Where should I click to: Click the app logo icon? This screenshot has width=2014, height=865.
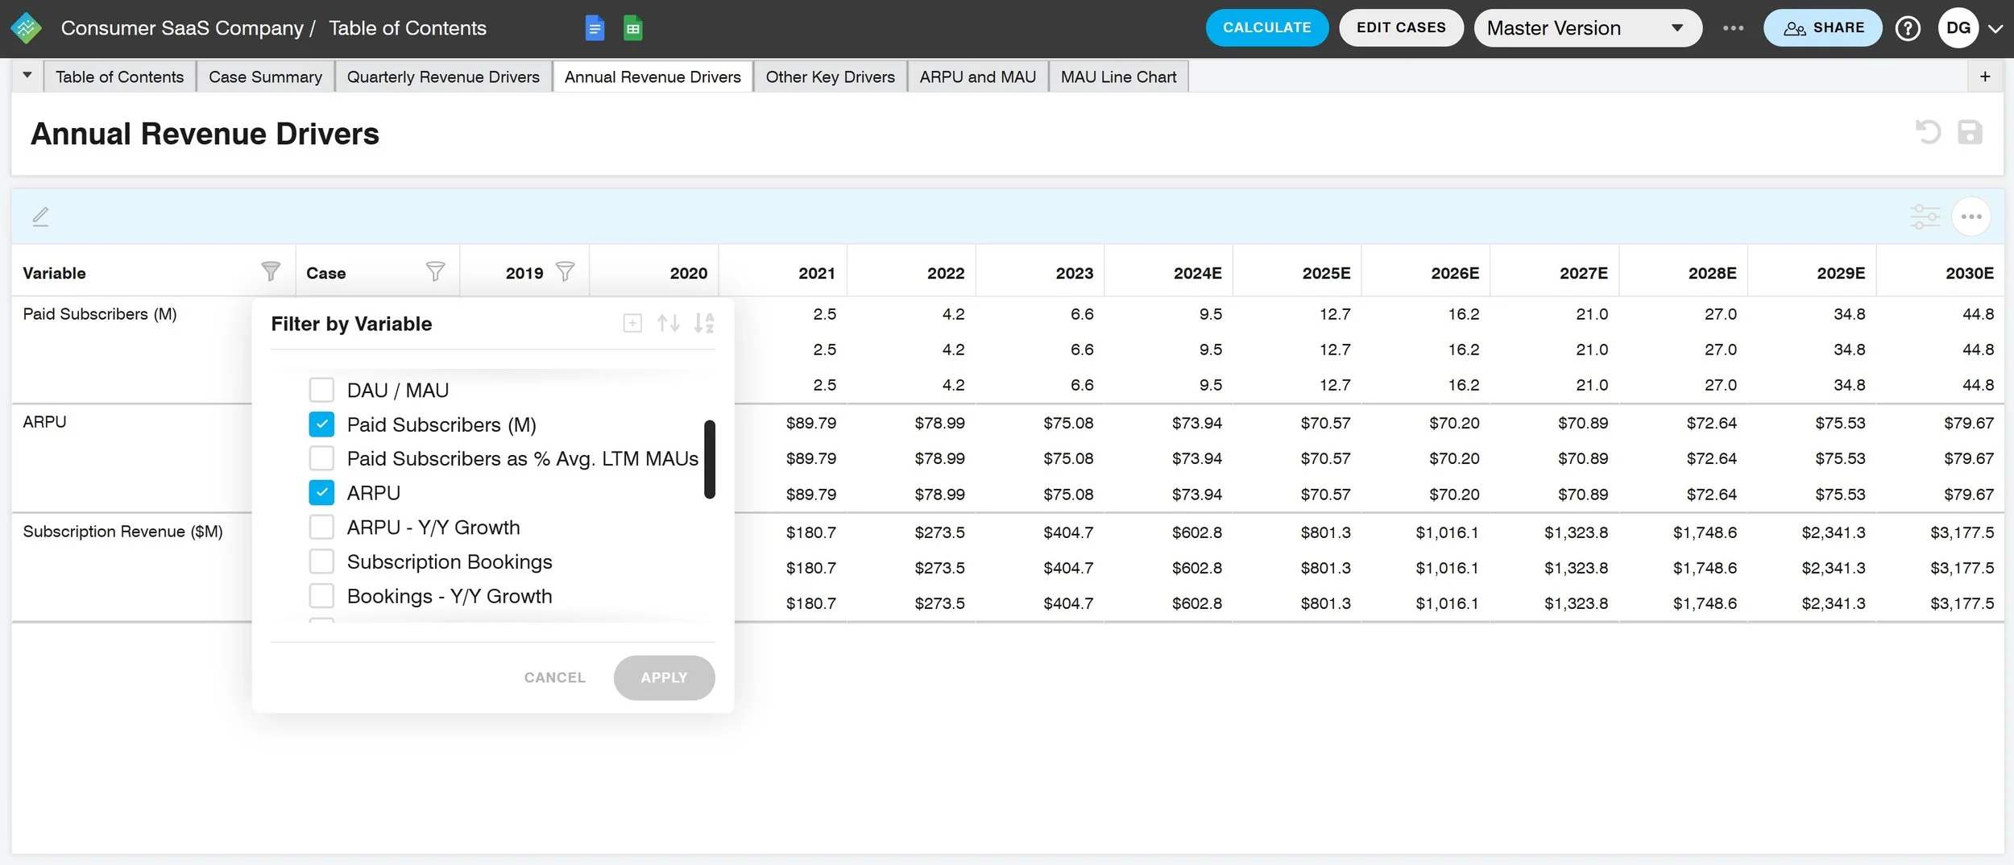[27, 28]
